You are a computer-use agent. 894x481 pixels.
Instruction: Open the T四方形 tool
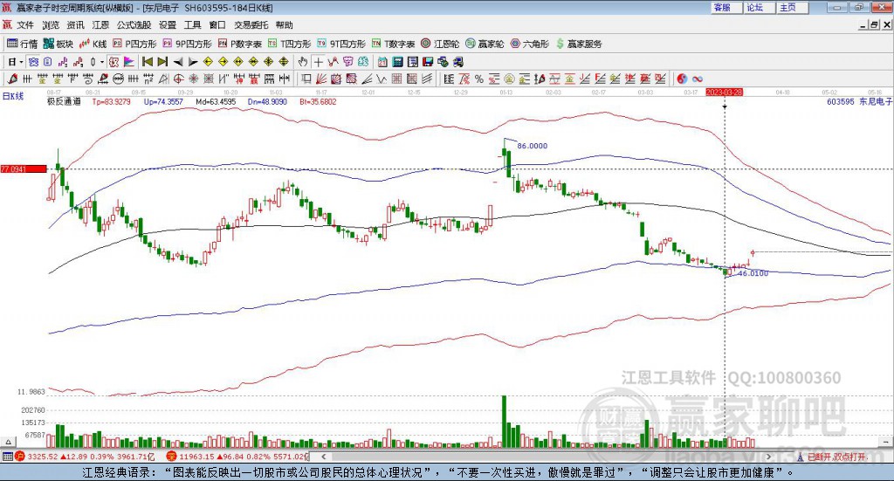(x=289, y=44)
